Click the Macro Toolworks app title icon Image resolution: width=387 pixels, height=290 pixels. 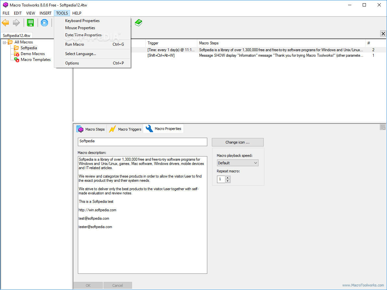pyautogui.click(x=5, y=5)
